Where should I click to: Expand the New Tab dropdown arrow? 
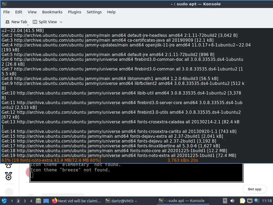[28, 25]
